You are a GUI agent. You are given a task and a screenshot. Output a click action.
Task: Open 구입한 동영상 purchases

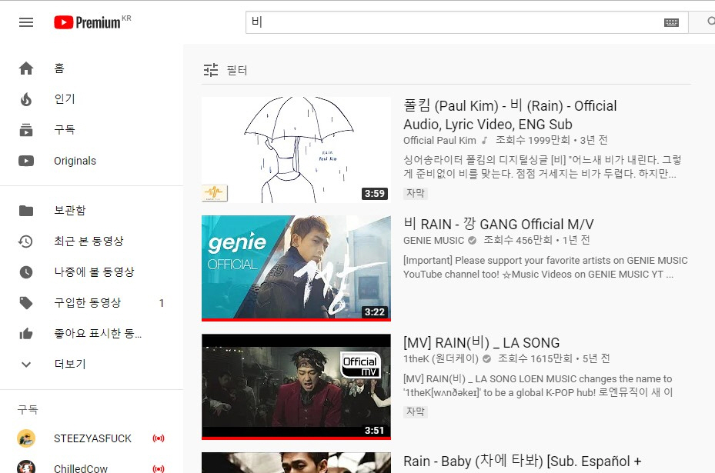(x=88, y=302)
